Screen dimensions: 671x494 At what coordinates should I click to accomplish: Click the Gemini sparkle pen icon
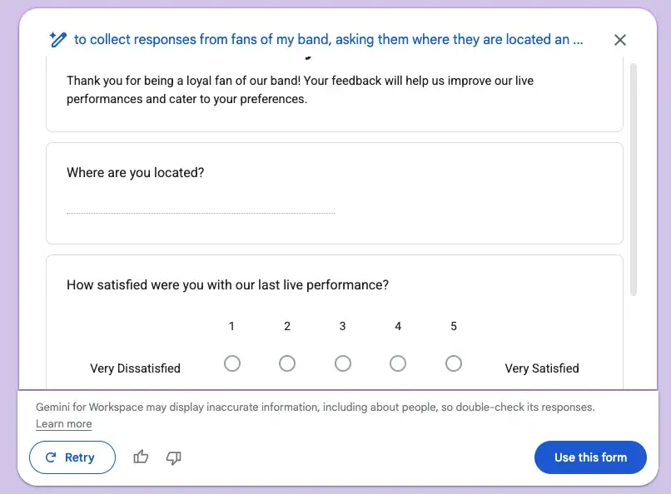coord(57,38)
